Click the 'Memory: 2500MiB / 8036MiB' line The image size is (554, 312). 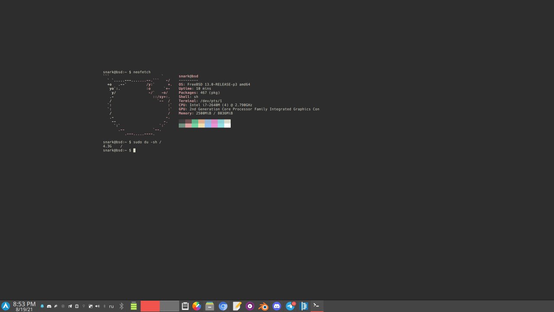(x=206, y=113)
